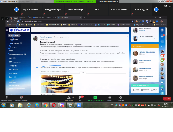Show next participants with right arrow
173x132 pixels.
(156, 9)
